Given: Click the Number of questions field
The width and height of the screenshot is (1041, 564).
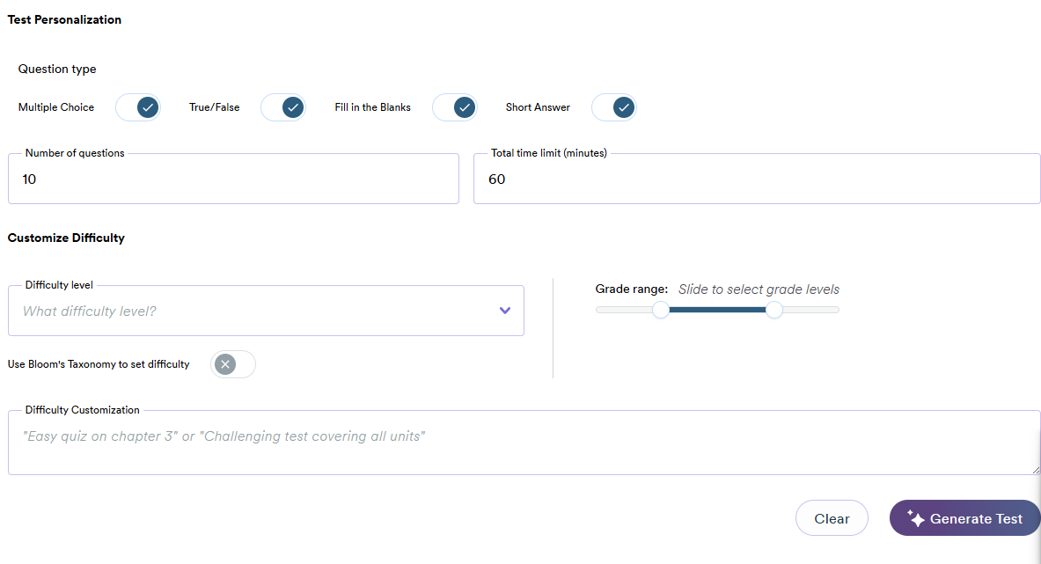Looking at the screenshot, I should [233, 179].
